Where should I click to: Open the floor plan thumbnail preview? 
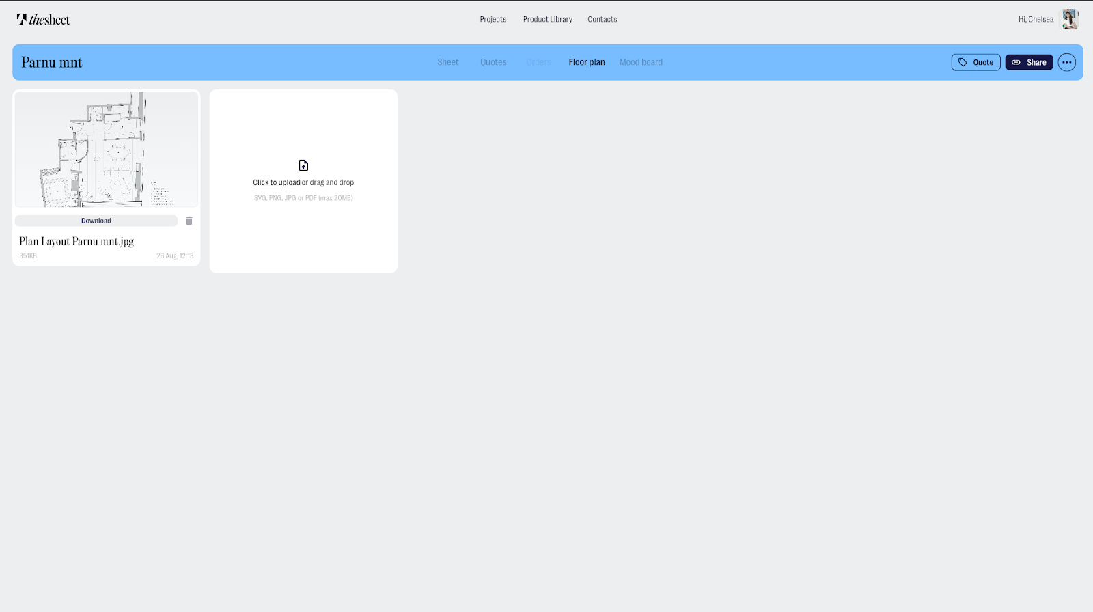pos(107,149)
